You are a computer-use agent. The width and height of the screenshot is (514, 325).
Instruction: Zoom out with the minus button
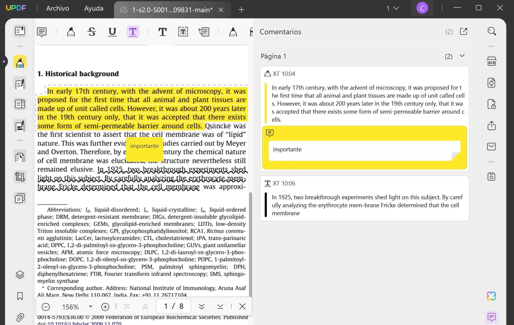(46, 307)
